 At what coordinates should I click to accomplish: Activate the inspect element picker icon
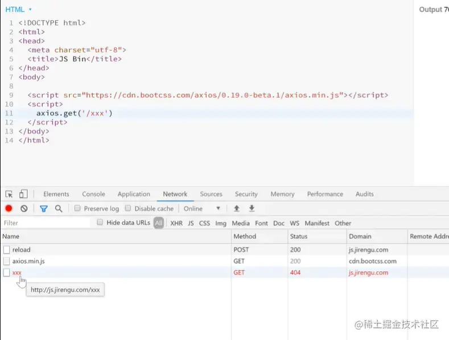click(9, 194)
